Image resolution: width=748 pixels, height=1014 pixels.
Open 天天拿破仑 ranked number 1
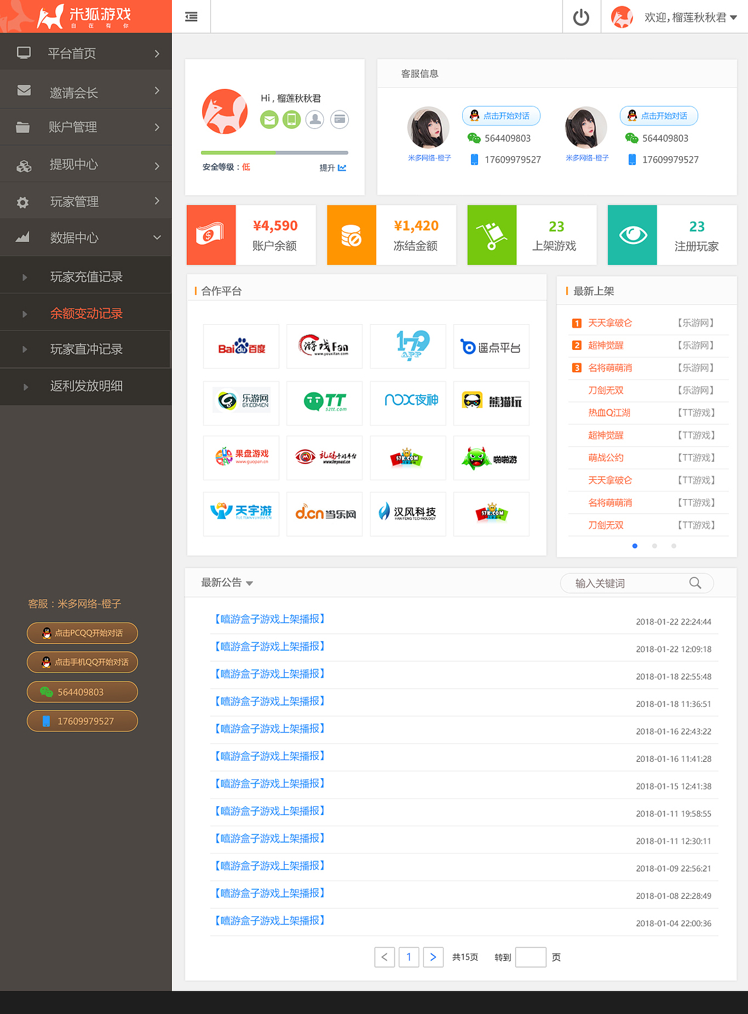pyautogui.click(x=610, y=323)
